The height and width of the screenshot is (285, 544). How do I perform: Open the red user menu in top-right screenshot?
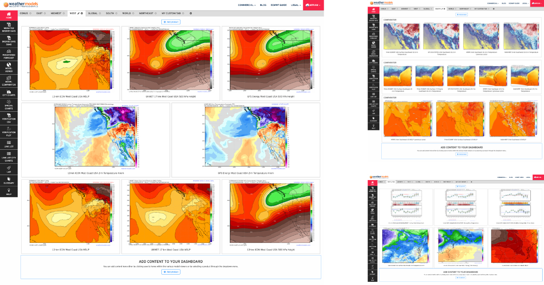click(x=537, y=3)
